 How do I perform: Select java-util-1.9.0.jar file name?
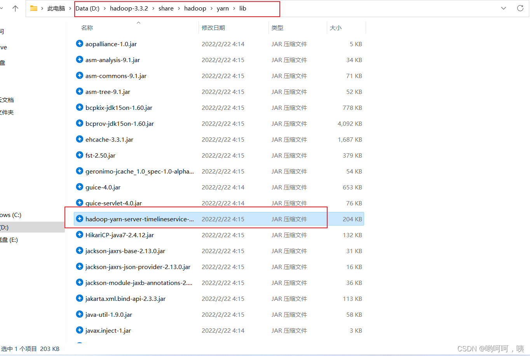(109, 314)
